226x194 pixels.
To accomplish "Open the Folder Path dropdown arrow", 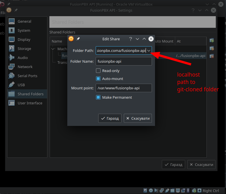I will click(x=149, y=50).
